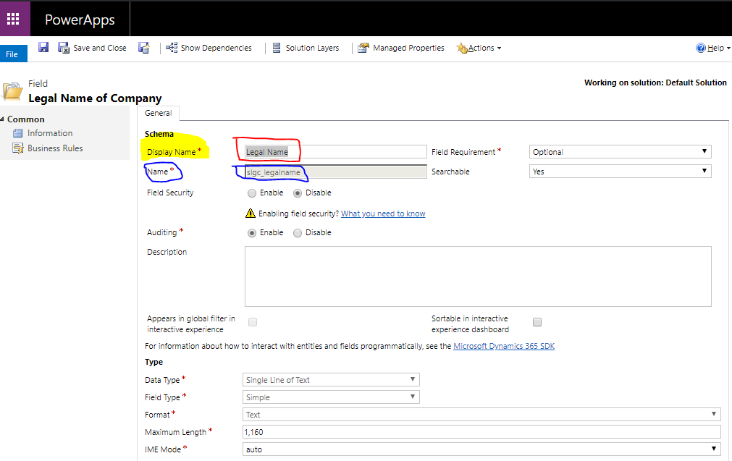Click the Information page icon

pos(18,133)
